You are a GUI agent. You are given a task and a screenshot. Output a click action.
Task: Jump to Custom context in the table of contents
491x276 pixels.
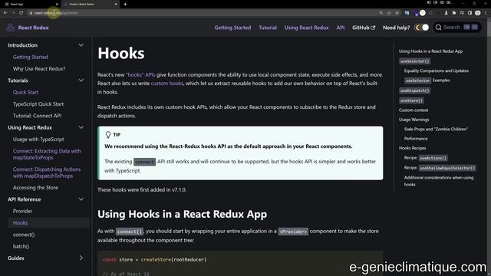click(414, 110)
